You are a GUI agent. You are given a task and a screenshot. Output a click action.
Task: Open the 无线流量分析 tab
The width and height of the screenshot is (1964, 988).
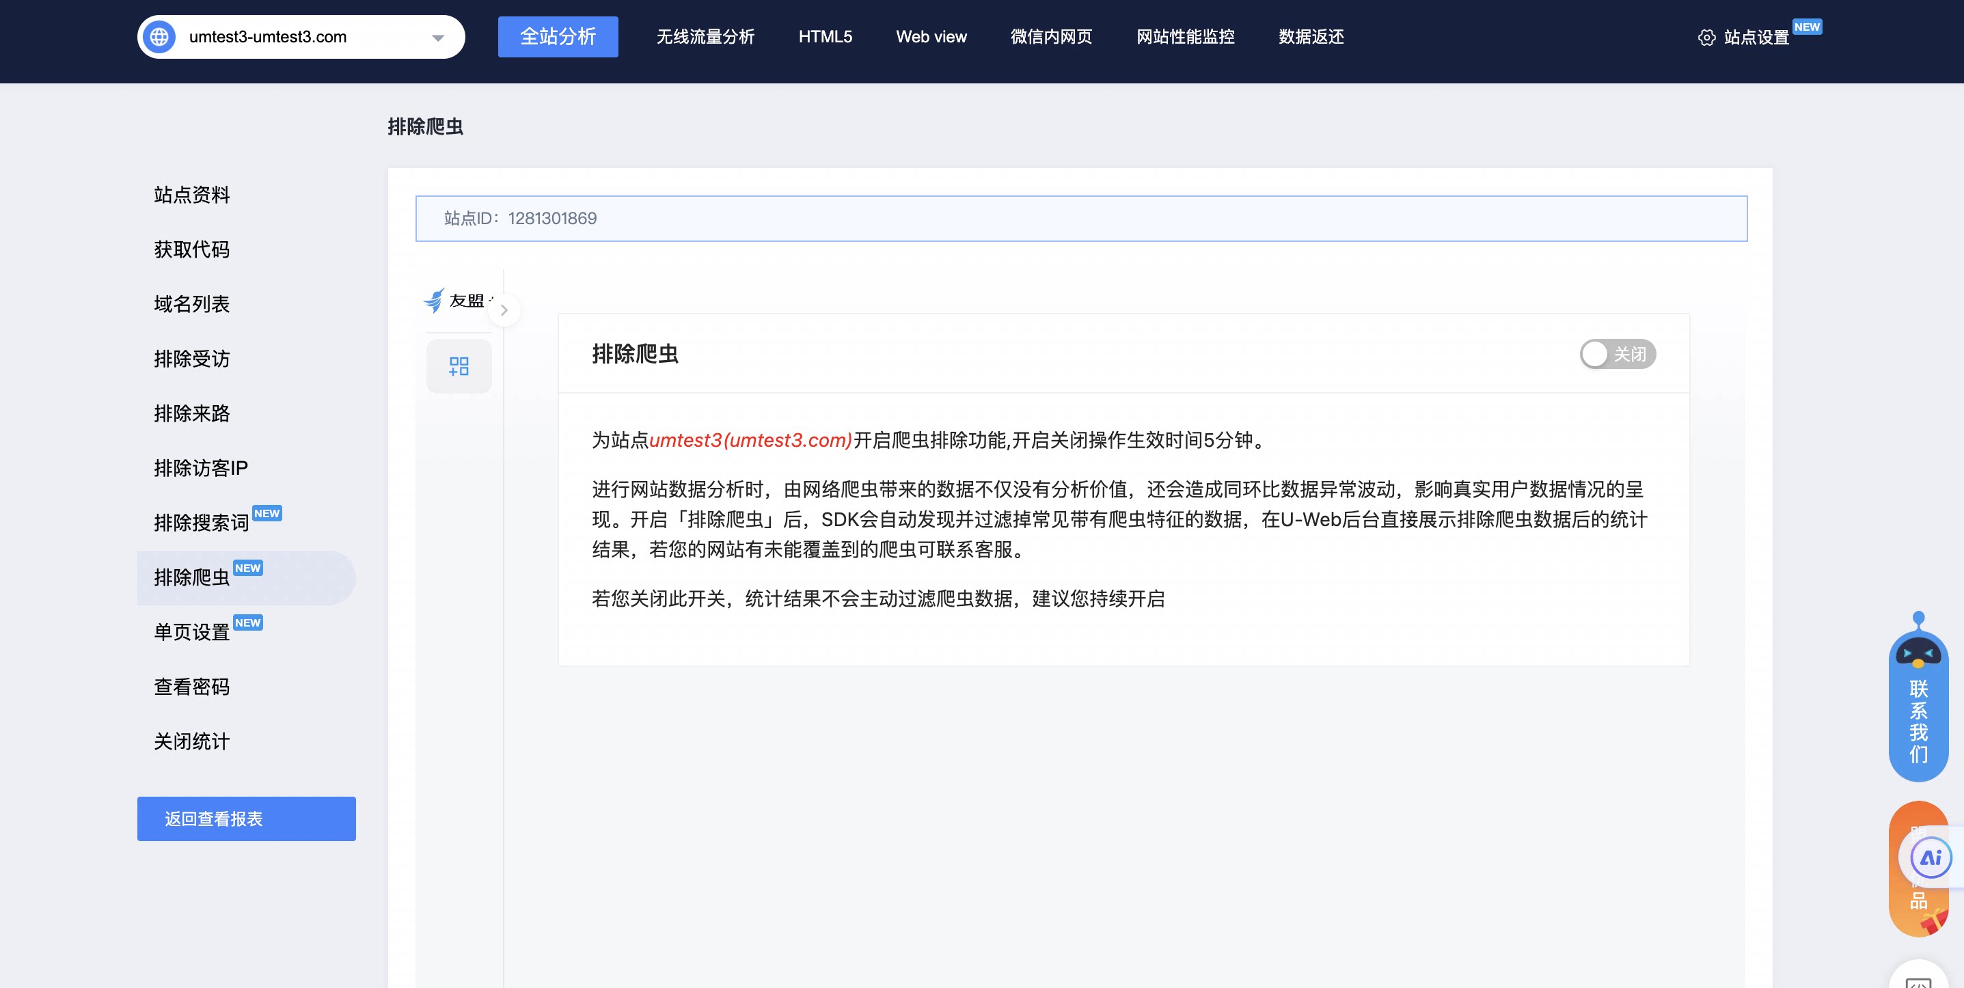[705, 37]
